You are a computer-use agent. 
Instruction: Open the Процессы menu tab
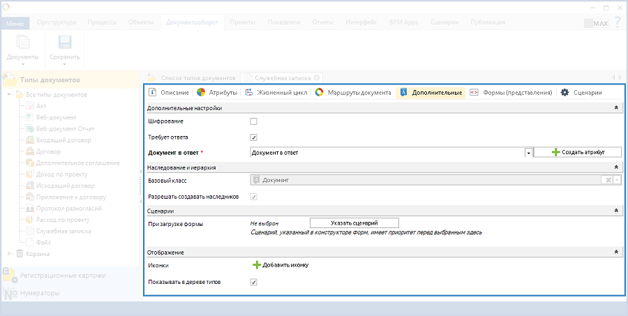click(x=102, y=22)
